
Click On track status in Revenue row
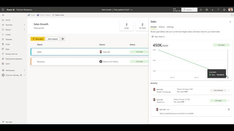pos(139,61)
